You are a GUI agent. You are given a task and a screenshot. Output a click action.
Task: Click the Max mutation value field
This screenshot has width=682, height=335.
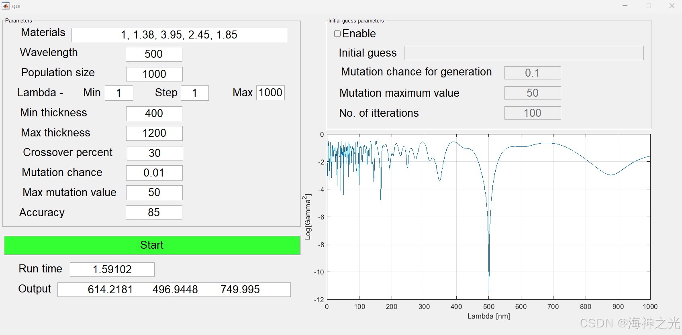[x=154, y=193]
